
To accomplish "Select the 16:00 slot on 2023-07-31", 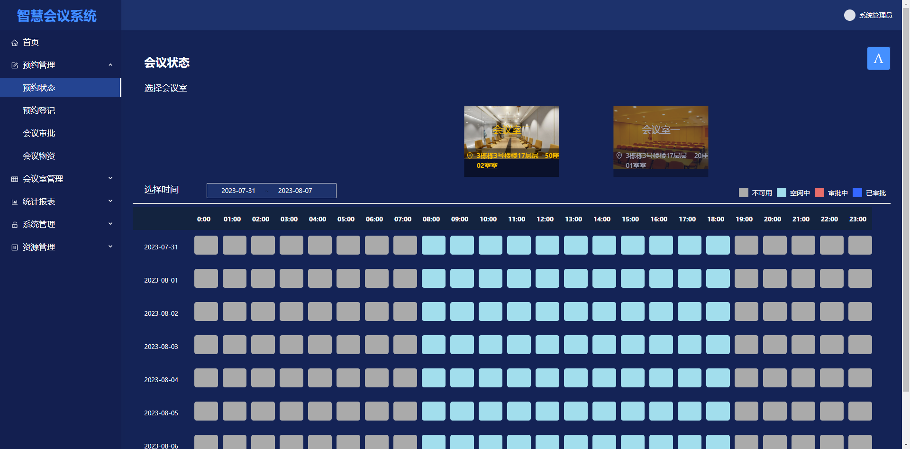I will [661, 245].
